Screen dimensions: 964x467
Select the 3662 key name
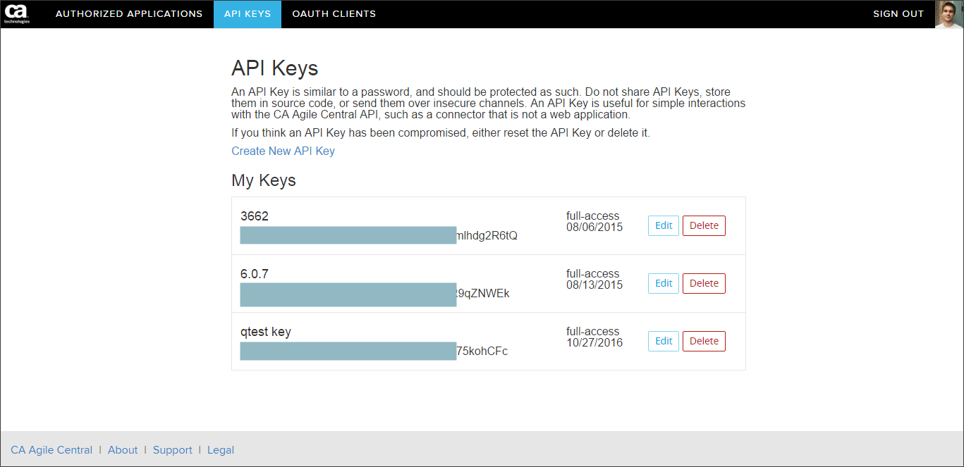255,216
